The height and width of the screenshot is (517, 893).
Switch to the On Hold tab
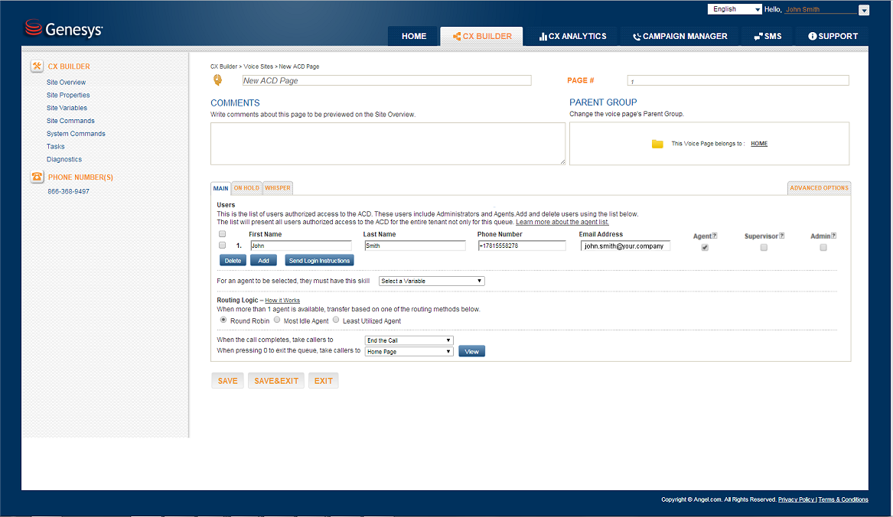click(x=246, y=188)
